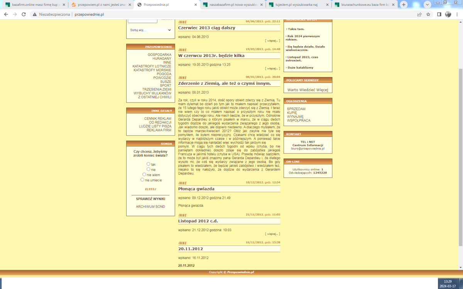The width and height of the screenshot is (463, 289).
Task: Click the profile avatar icon in toolbar
Action: pyautogui.click(x=448, y=14)
